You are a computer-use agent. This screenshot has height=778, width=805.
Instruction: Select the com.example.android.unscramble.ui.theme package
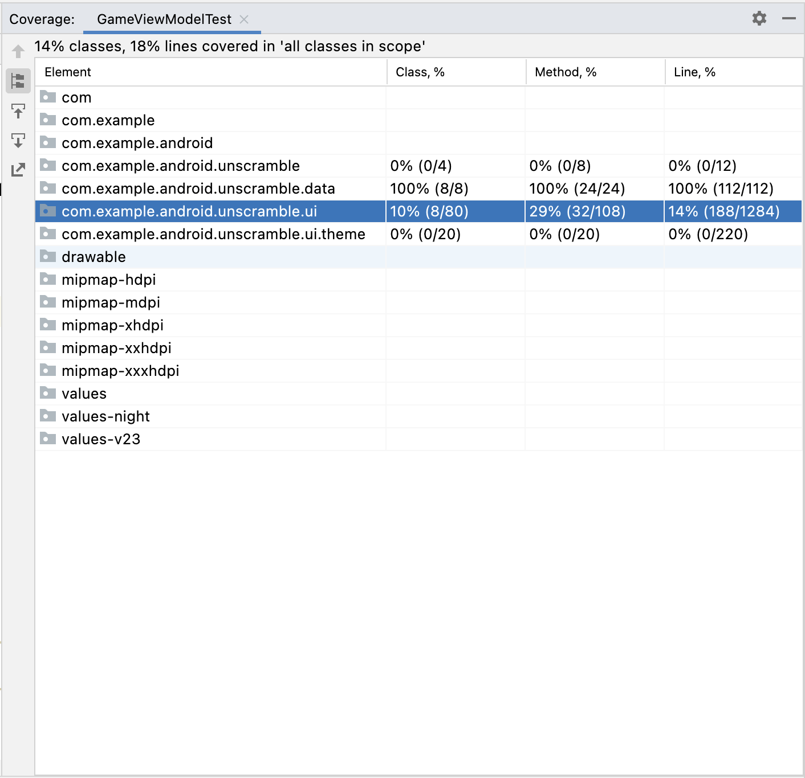pyautogui.click(x=213, y=234)
